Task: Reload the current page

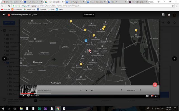Action: 9,6
